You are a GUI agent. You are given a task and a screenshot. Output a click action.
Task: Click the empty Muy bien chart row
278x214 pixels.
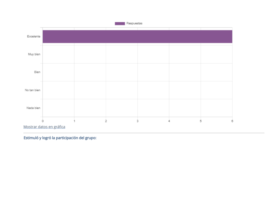coord(137,54)
